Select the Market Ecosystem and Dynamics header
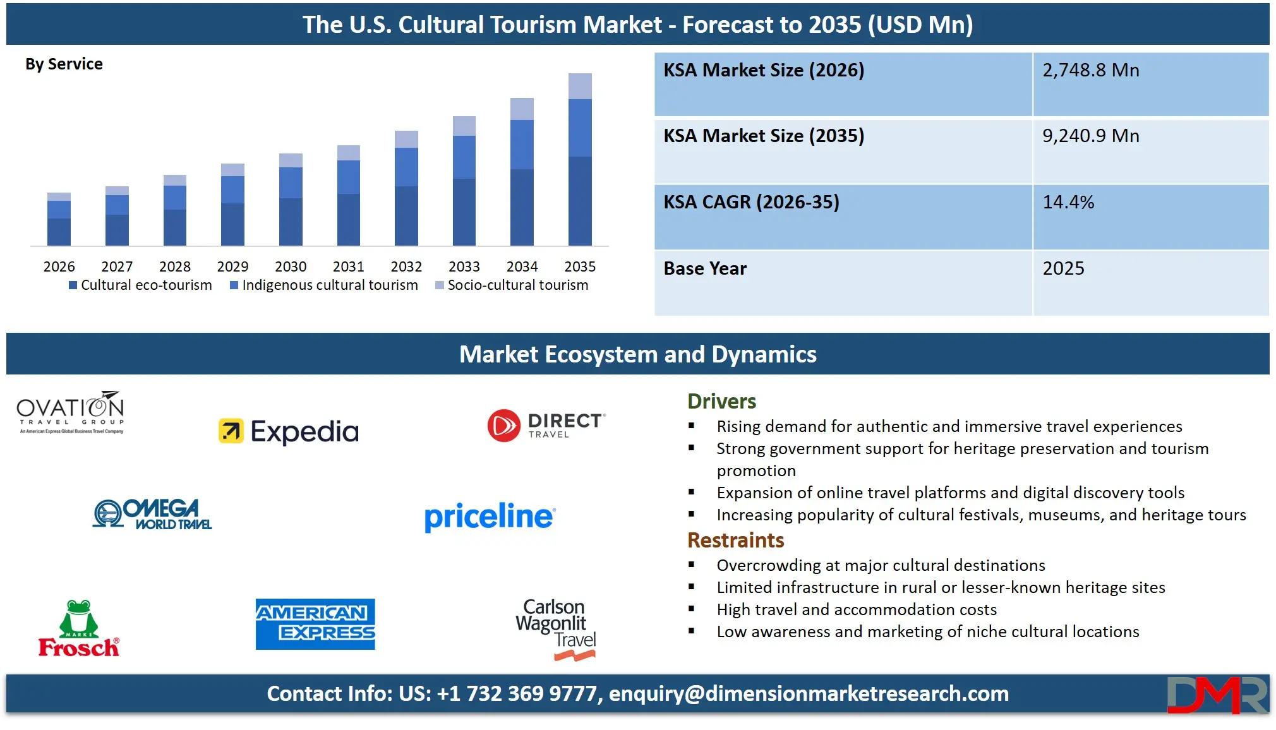This screenshot has height=730, width=1276. click(x=638, y=354)
